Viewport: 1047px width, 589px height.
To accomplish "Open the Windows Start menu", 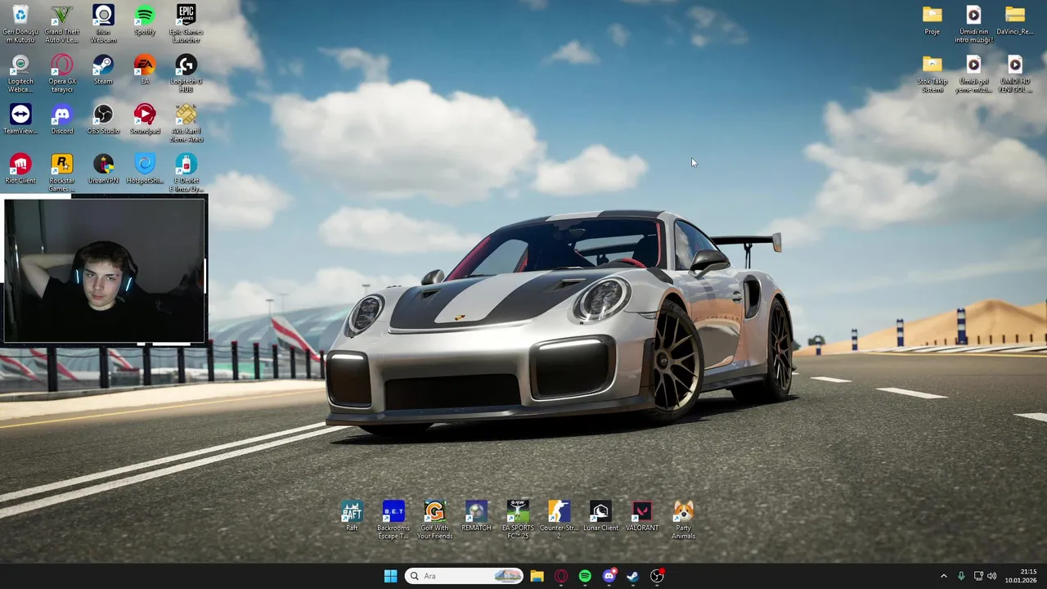I will (x=390, y=576).
